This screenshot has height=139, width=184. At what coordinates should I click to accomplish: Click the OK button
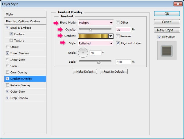click(167, 14)
